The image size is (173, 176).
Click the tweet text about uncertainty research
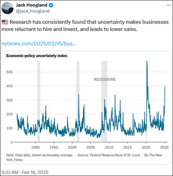point(85,26)
